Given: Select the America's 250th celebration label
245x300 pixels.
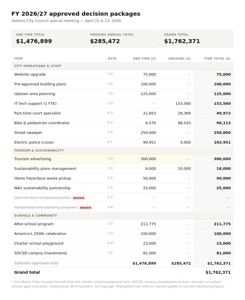Looking at the screenshot, I should click(40, 233).
